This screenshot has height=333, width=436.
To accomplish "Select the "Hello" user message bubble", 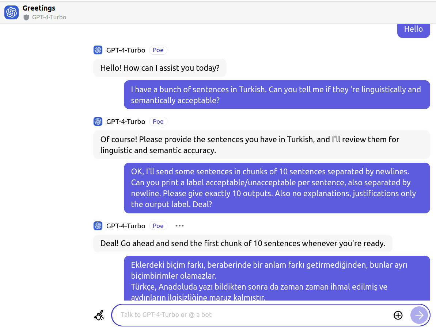I will tap(413, 29).
